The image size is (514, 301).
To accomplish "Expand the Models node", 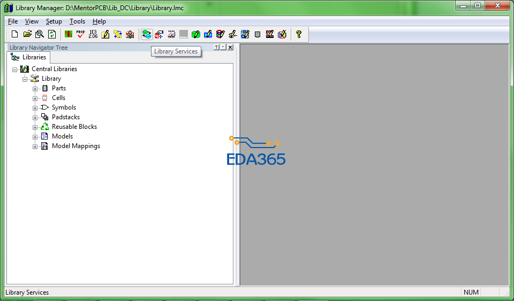I will point(35,137).
